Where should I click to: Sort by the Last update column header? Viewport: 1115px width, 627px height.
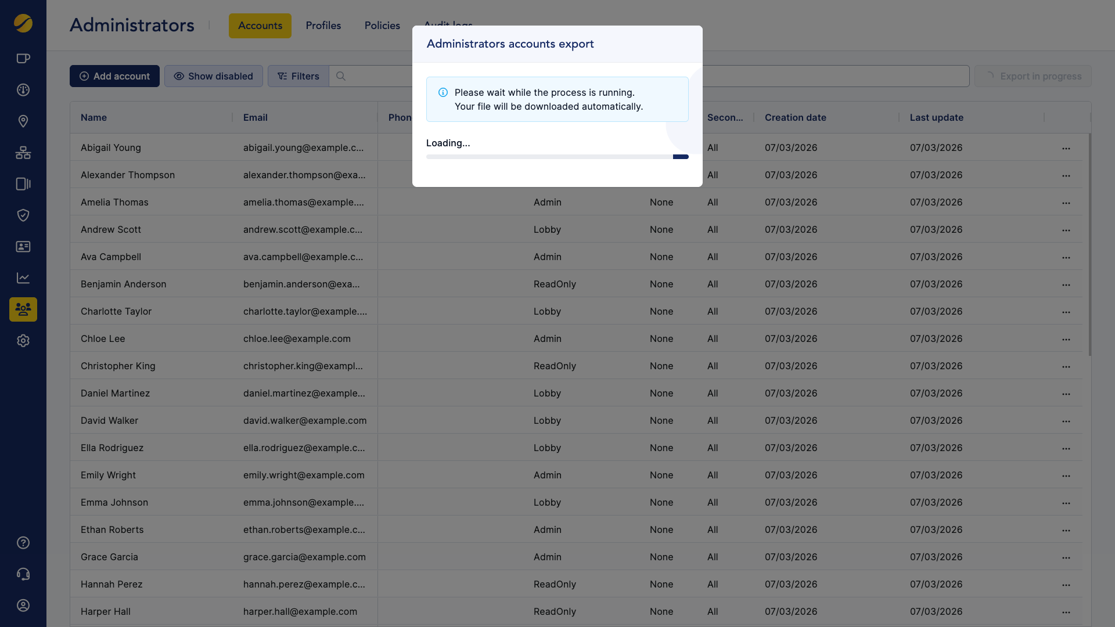point(937,117)
